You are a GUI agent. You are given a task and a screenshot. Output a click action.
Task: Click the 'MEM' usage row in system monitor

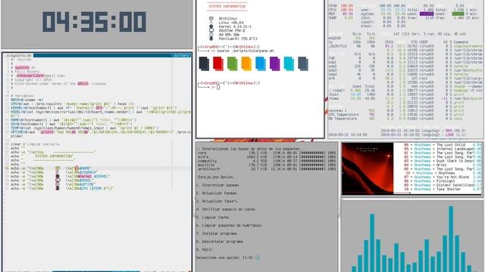coord(340,14)
